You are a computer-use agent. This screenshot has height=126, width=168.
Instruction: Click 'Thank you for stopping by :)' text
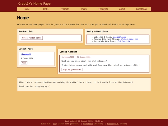(x=35, y=86)
